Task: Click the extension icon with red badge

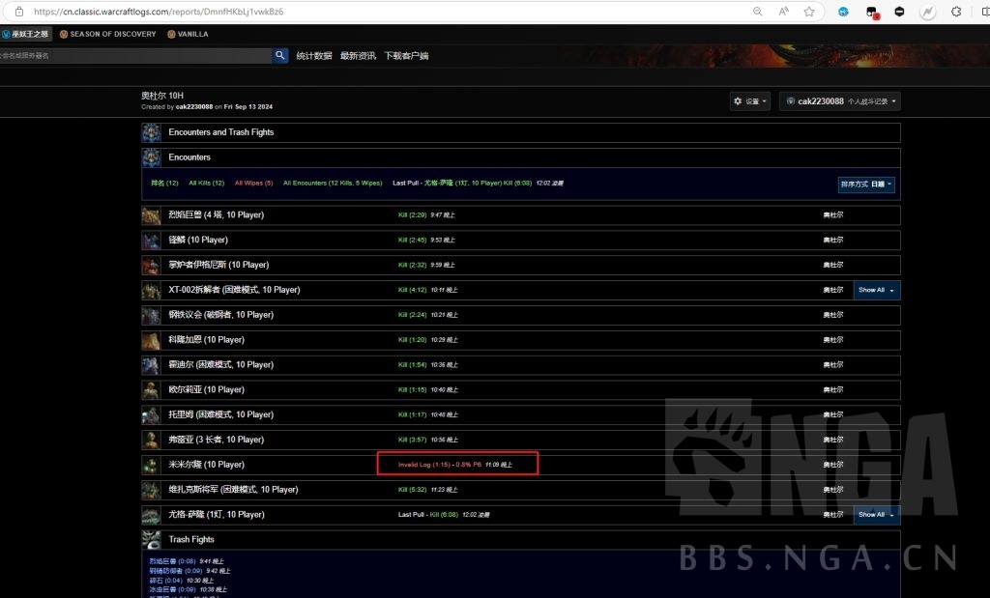Action: click(x=872, y=12)
